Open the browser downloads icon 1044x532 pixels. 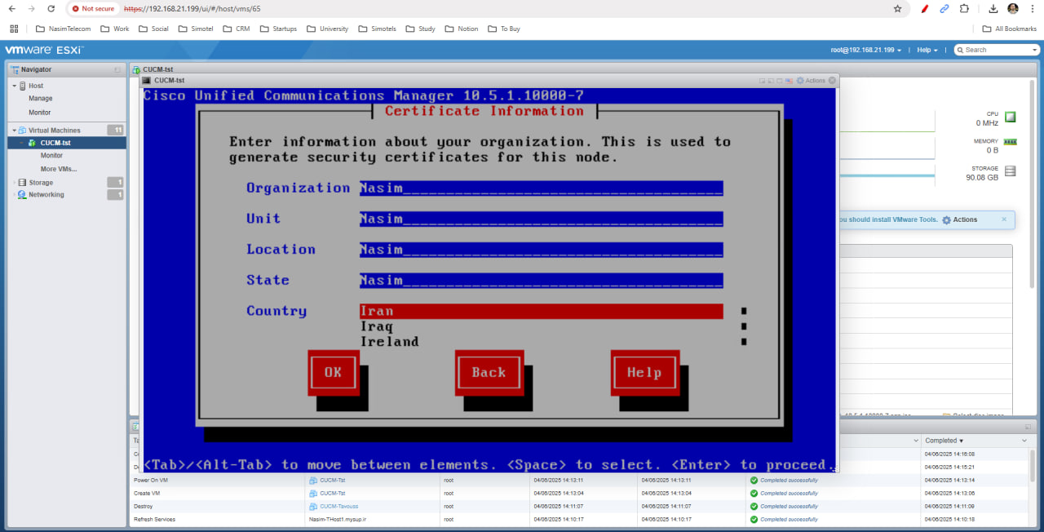(993, 8)
